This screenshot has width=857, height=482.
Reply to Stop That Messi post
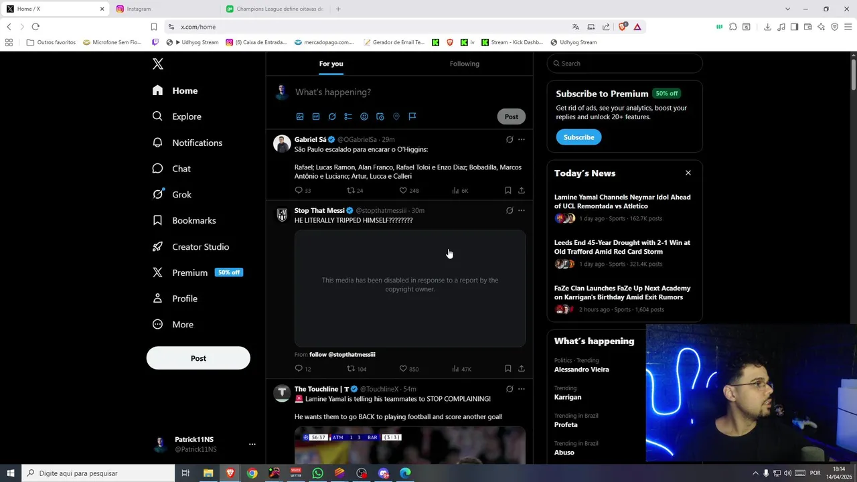coord(303,369)
